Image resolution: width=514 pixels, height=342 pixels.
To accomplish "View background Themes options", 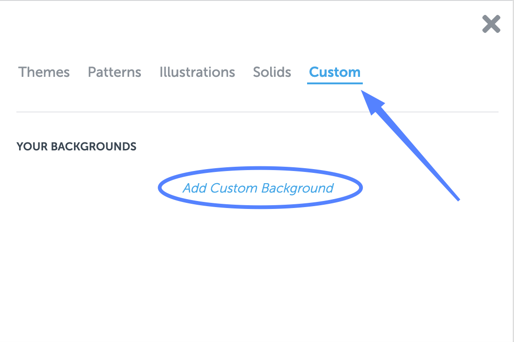I will point(44,72).
